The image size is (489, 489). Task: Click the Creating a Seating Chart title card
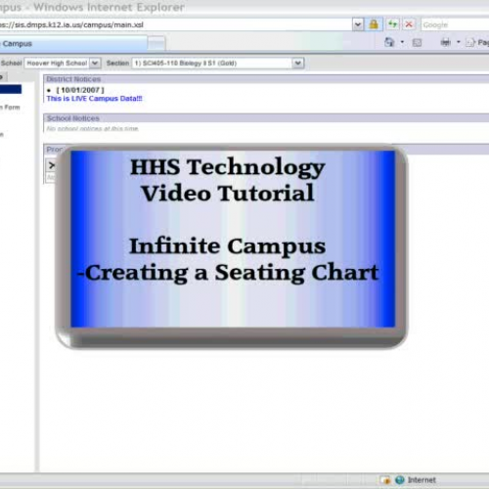232,246
